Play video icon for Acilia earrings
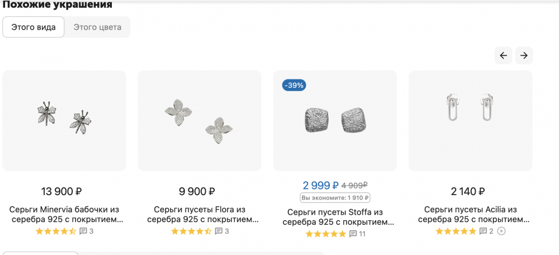 click(501, 231)
